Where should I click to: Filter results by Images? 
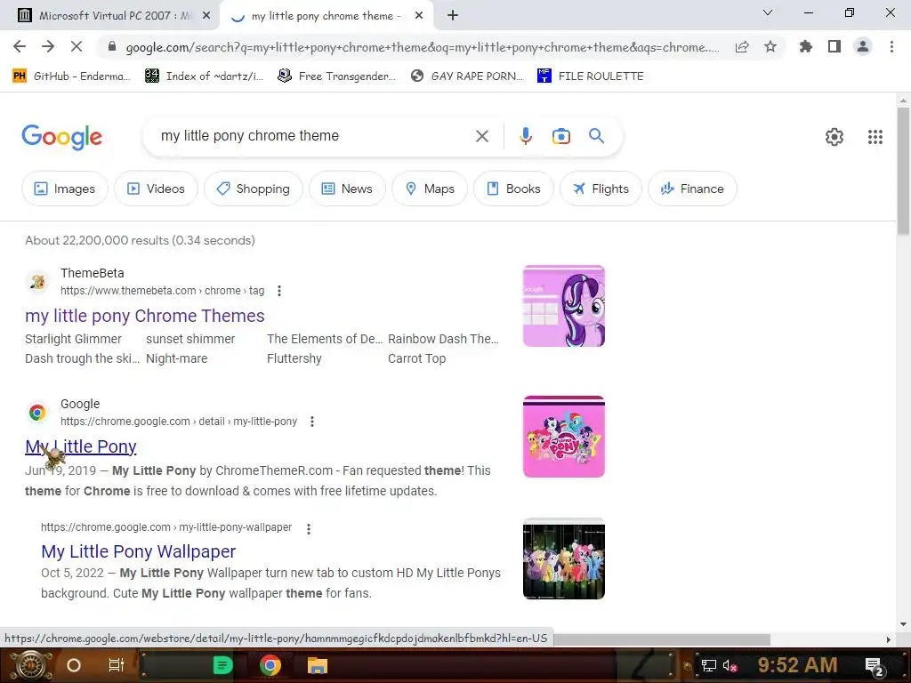pyautogui.click(x=64, y=189)
